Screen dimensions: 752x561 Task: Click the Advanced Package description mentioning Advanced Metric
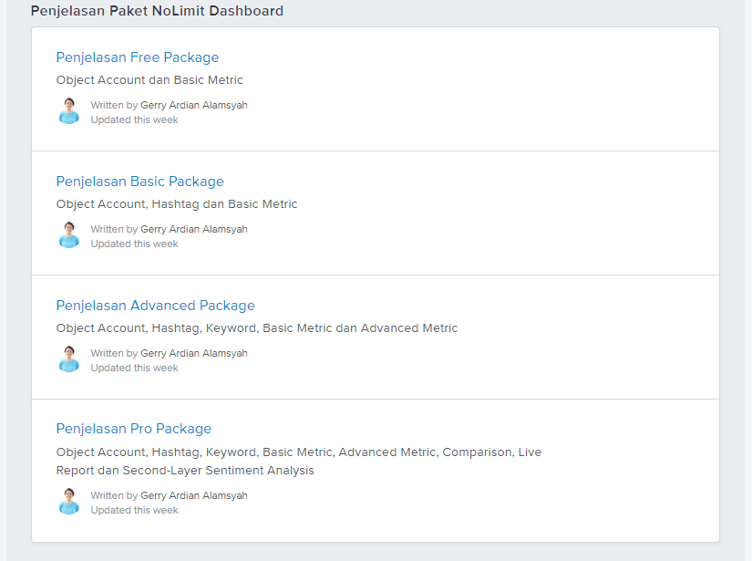click(x=257, y=328)
